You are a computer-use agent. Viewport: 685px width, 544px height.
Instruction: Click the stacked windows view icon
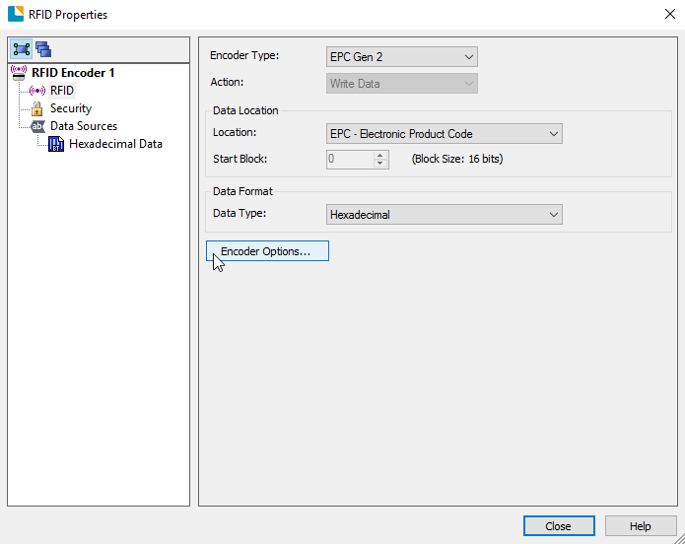pyautogui.click(x=43, y=49)
